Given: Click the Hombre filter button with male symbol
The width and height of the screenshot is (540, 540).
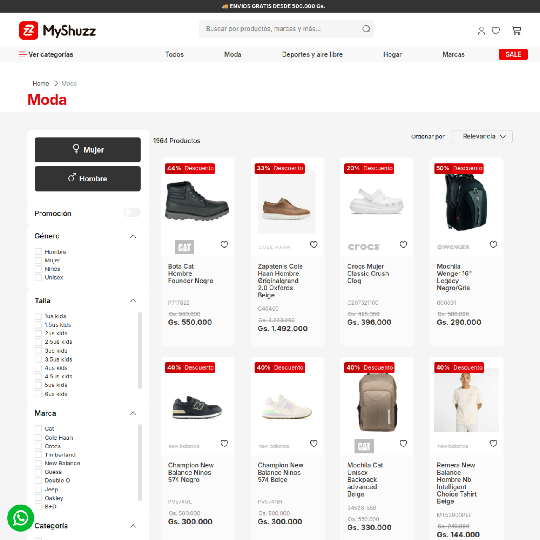Looking at the screenshot, I should 88,178.
